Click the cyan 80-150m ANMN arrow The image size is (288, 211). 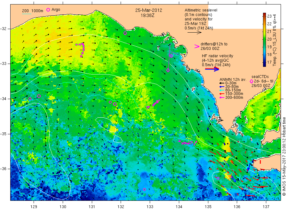click(222, 90)
